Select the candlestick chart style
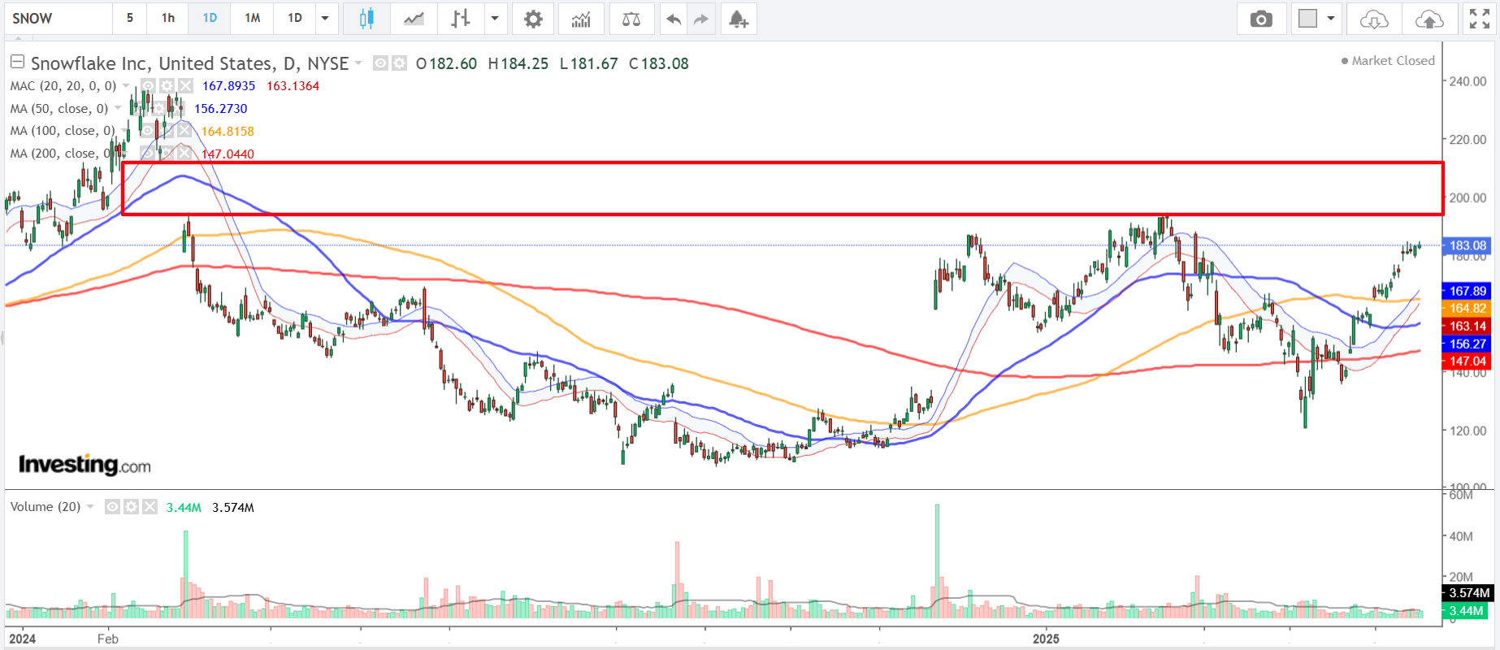 coord(366,19)
